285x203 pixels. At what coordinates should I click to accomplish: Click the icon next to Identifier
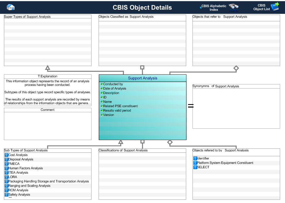195,158
